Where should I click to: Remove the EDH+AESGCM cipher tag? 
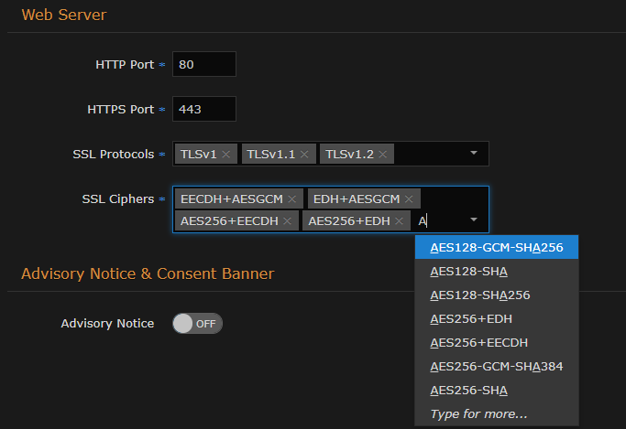409,199
